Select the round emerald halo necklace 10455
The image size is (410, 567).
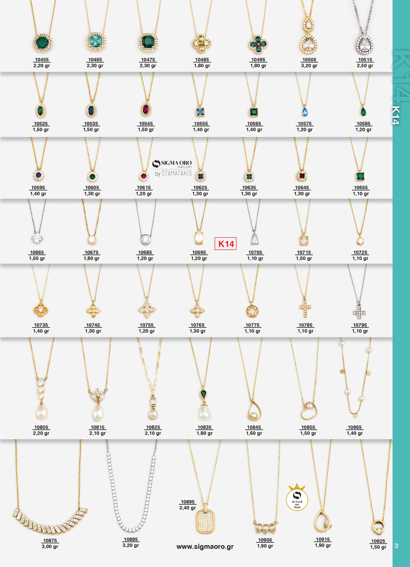point(42,42)
